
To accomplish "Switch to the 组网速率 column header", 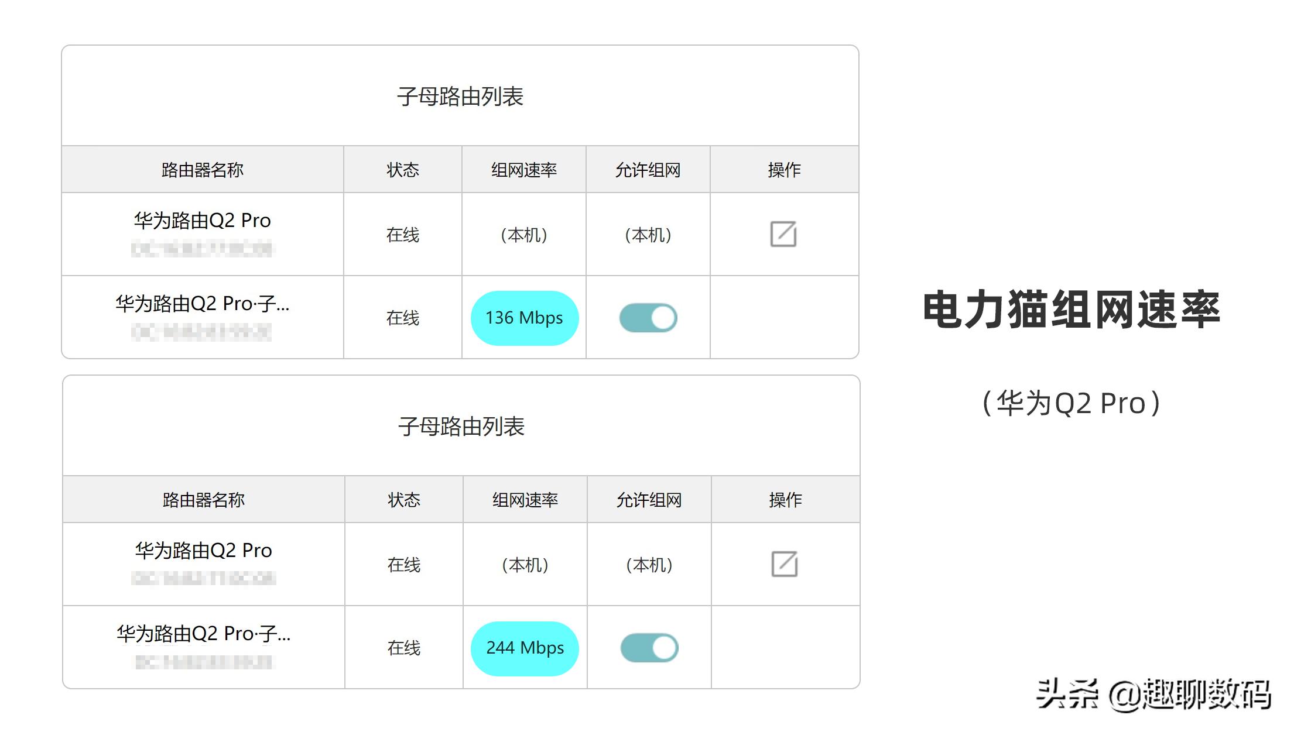I will (525, 170).
